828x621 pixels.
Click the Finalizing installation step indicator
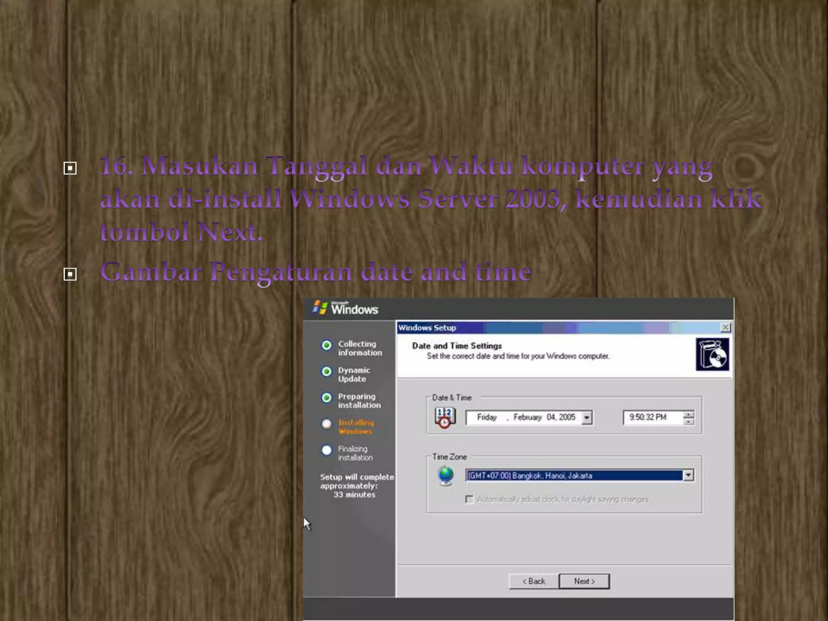tap(327, 450)
